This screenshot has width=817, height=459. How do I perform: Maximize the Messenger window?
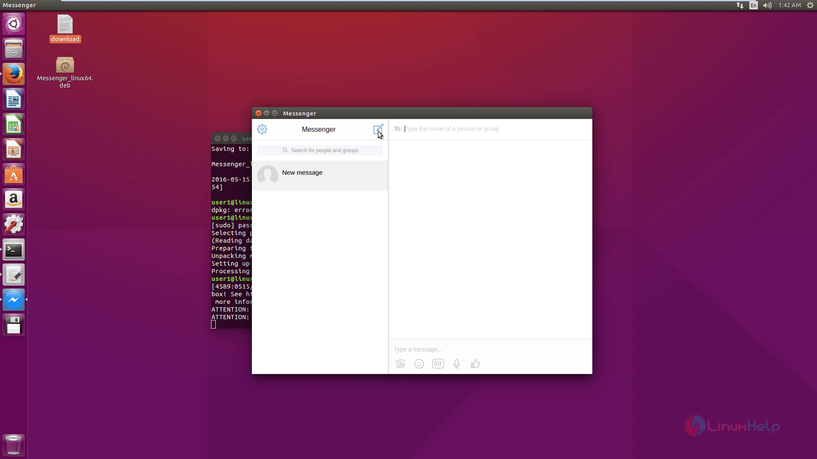(274, 113)
